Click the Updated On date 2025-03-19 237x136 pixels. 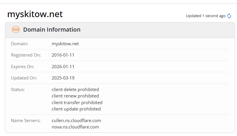coord(63,78)
